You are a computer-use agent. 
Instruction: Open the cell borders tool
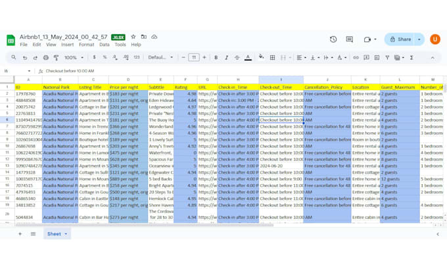click(x=272, y=58)
